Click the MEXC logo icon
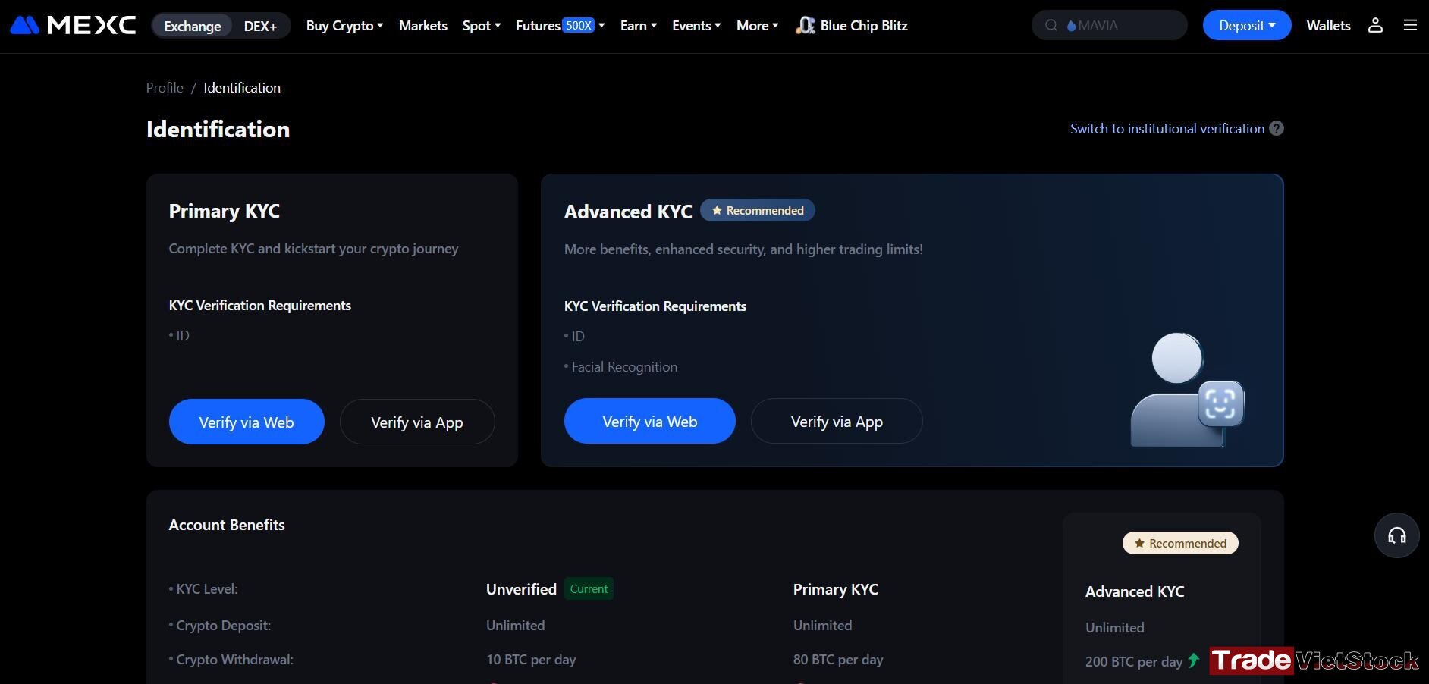Image resolution: width=1429 pixels, height=684 pixels. click(x=24, y=25)
